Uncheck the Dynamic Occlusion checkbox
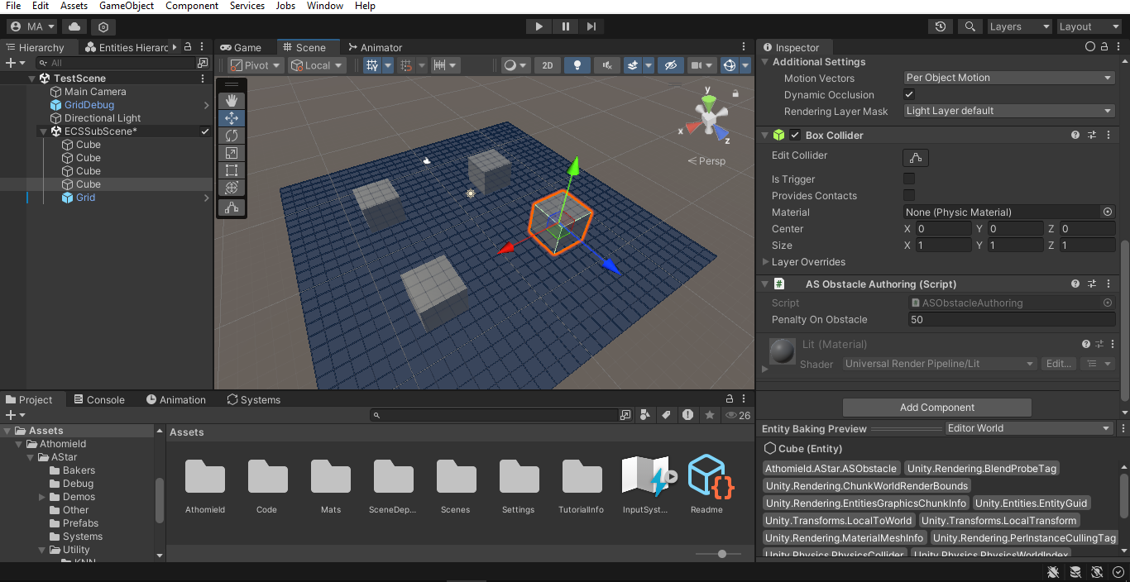This screenshot has height=582, width=1130. tap(909, 94)
